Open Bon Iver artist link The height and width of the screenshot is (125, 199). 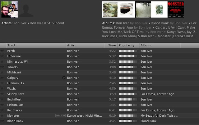tap(20, 23)
